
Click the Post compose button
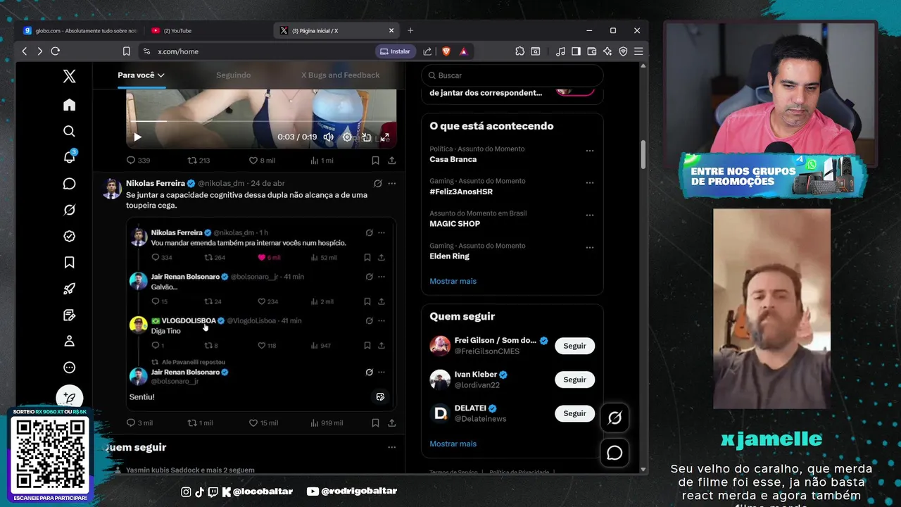69,399
